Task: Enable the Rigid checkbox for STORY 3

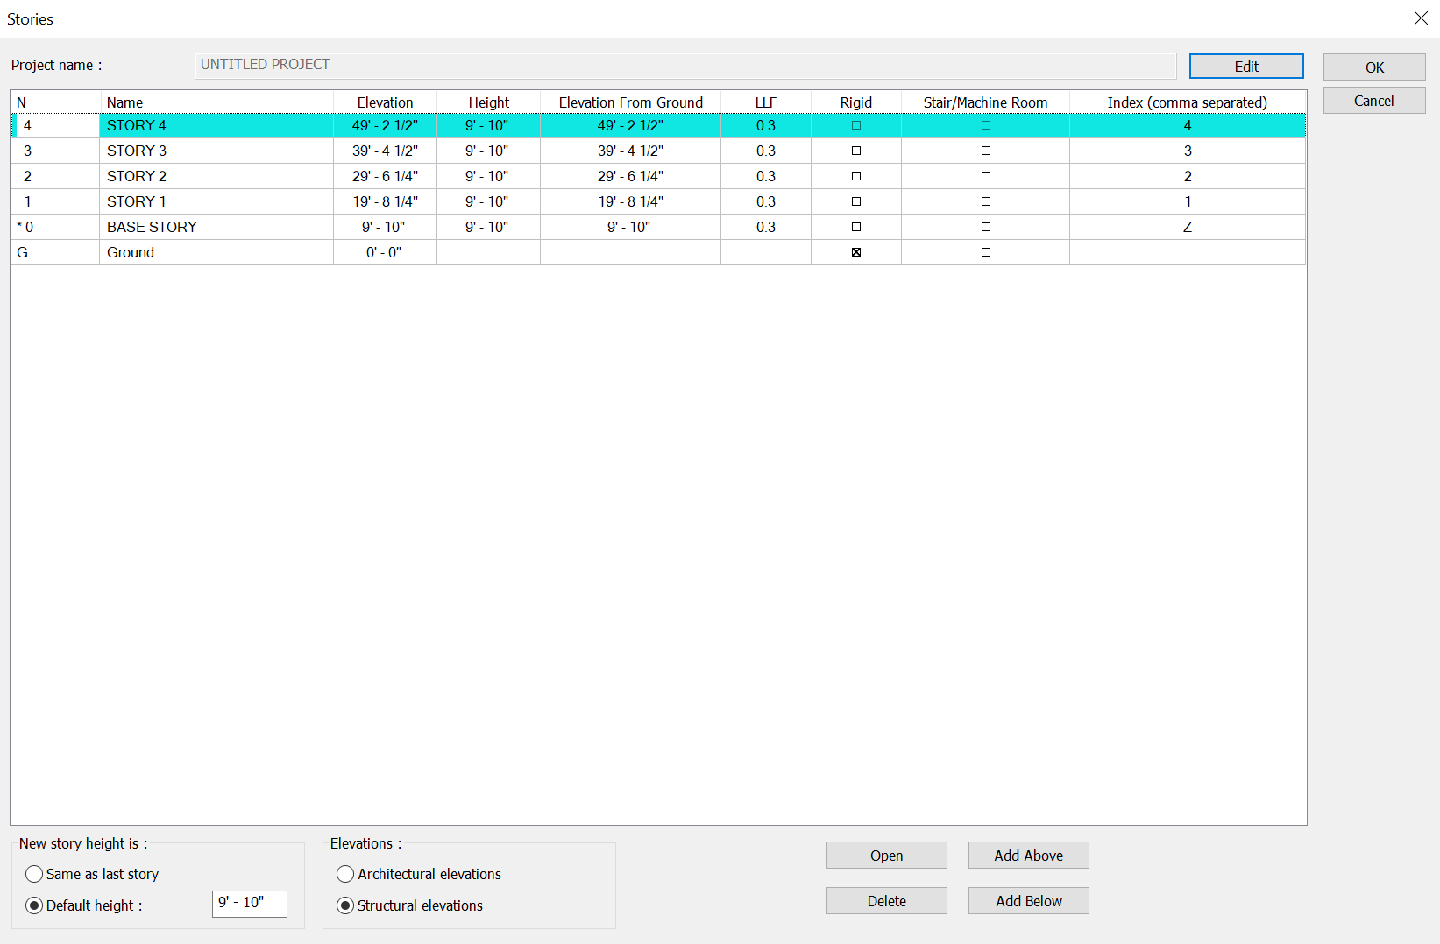Action: pyautogui.click(x=856, y=151)
